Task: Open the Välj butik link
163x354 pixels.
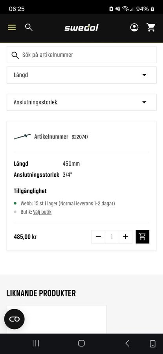Action: pyautogui.click(x=42, y=212)
